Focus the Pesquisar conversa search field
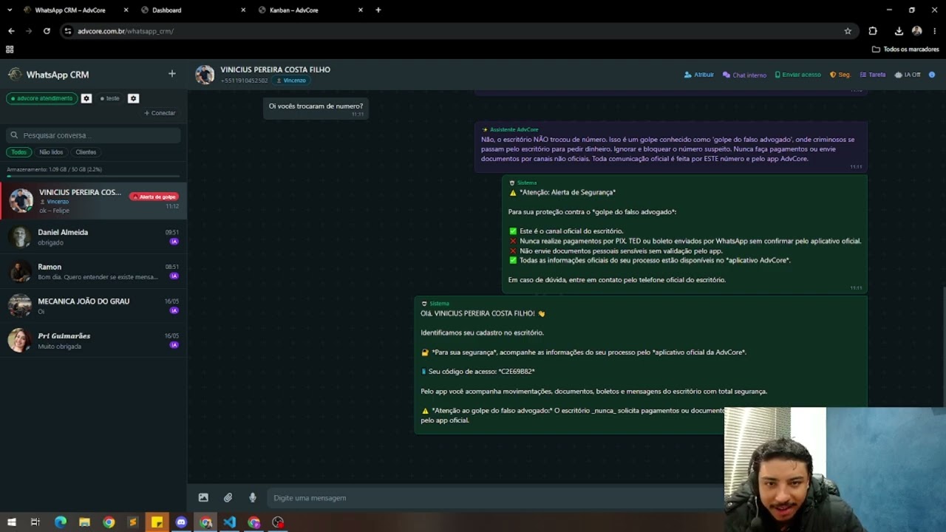This screenshot has height=532, width=946. [93, 135]
